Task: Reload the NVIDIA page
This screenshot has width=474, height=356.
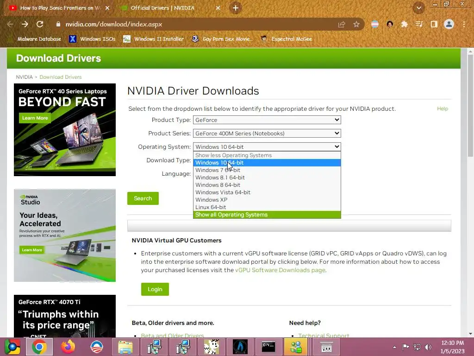Action: pyautogui.click(x=40, y=24)
